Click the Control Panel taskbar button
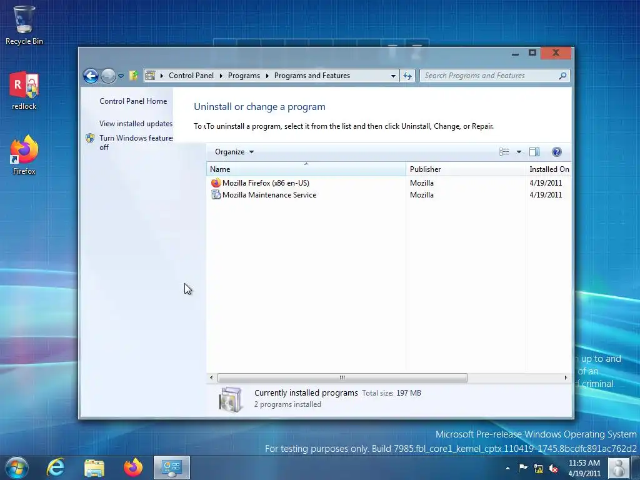The width and height of the screenshot is (640, 480). (x=172, y=467)
